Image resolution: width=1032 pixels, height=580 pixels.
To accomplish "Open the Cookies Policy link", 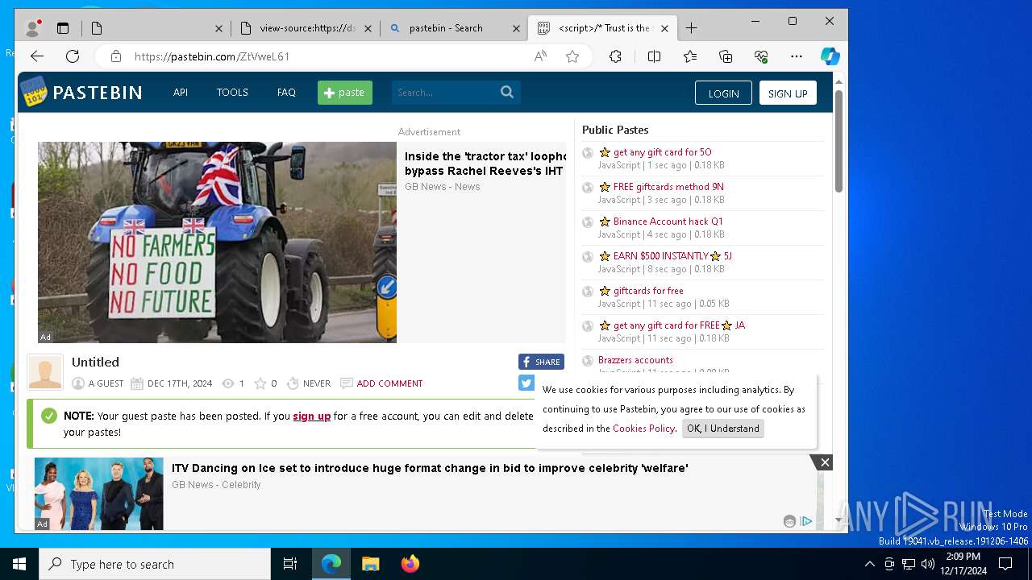I will point(643,429).
